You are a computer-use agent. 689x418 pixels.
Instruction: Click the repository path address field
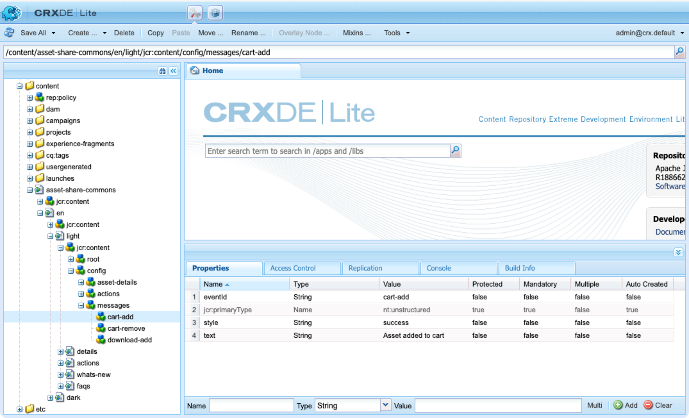coord(338,53)
